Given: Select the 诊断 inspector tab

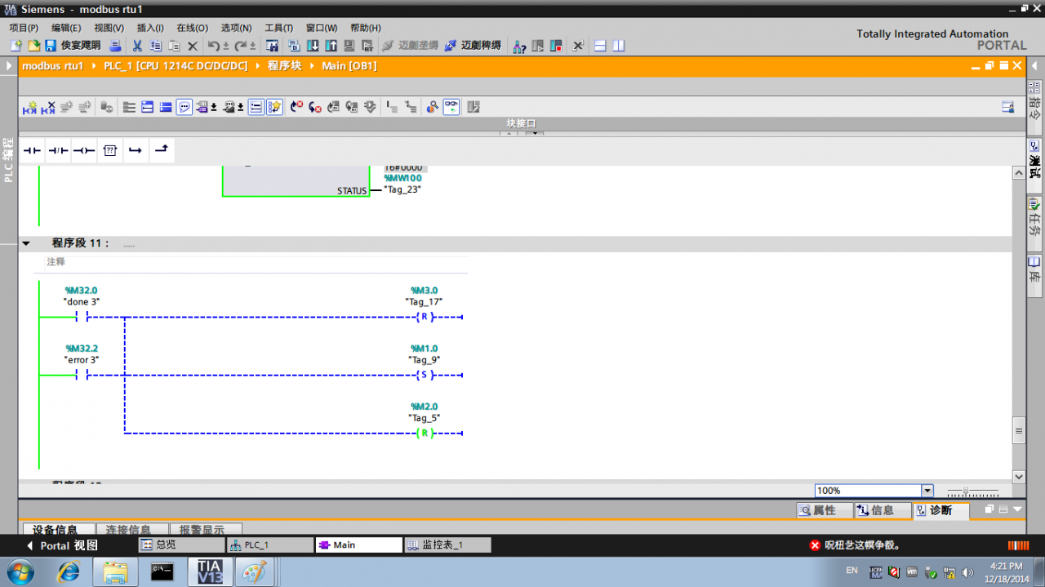Looking at the screenshot, I should point(940,510).
